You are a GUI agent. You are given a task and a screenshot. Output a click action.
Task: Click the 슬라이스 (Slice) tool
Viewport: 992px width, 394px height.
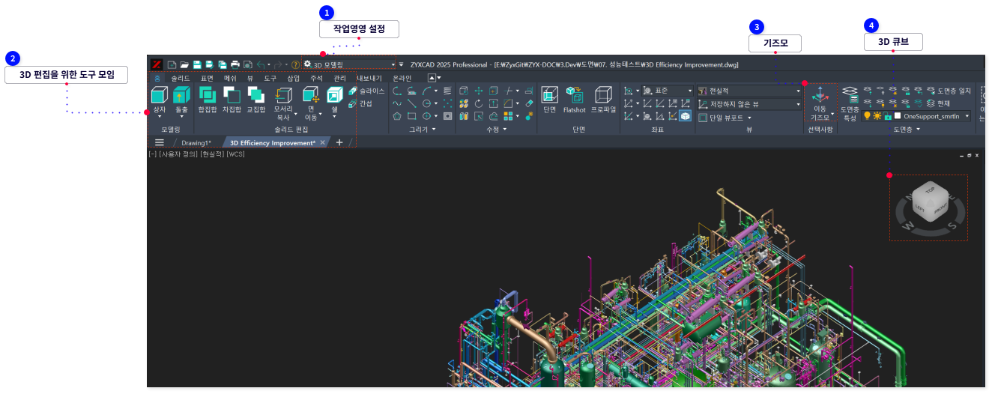click(x=366, y=91)
